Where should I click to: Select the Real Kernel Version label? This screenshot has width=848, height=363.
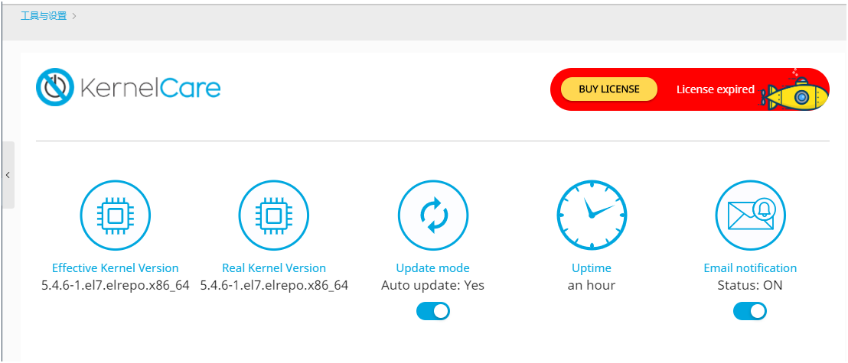[274, 268]
